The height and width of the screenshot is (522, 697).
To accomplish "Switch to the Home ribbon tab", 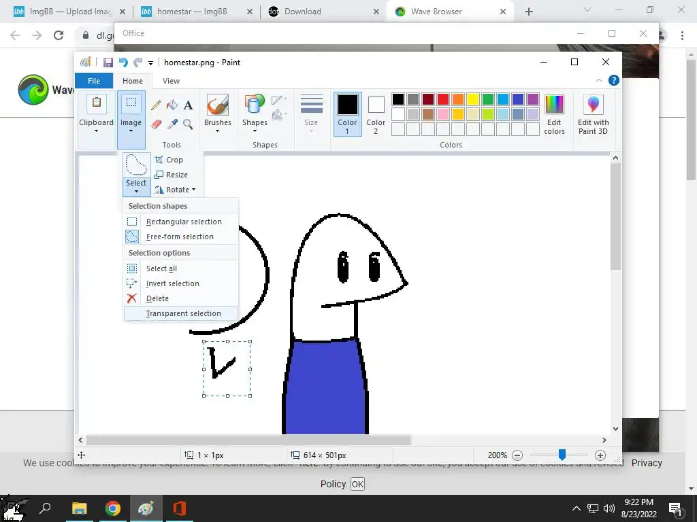I will 133,81.
